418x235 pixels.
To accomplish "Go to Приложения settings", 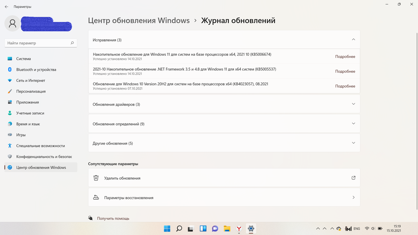I will click(41, 102).
